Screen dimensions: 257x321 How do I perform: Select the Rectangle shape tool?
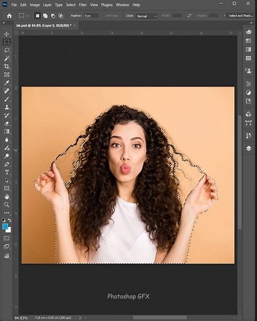7,188
